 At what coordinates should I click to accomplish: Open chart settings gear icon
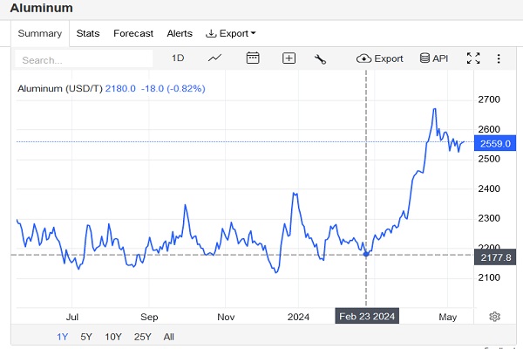494,316
